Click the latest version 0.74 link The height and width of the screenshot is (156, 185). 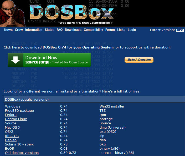coord(180,30)
